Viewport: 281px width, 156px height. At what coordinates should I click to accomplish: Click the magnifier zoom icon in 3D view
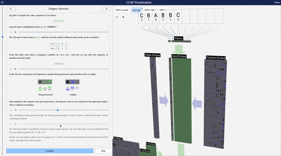(123, 17)
